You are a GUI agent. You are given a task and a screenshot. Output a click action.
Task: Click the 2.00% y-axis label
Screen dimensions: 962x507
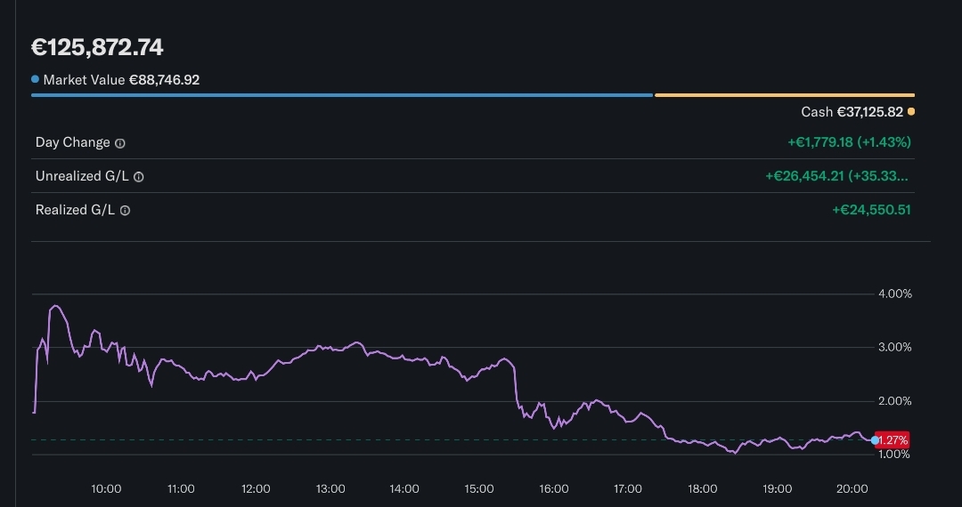(895, 401)
